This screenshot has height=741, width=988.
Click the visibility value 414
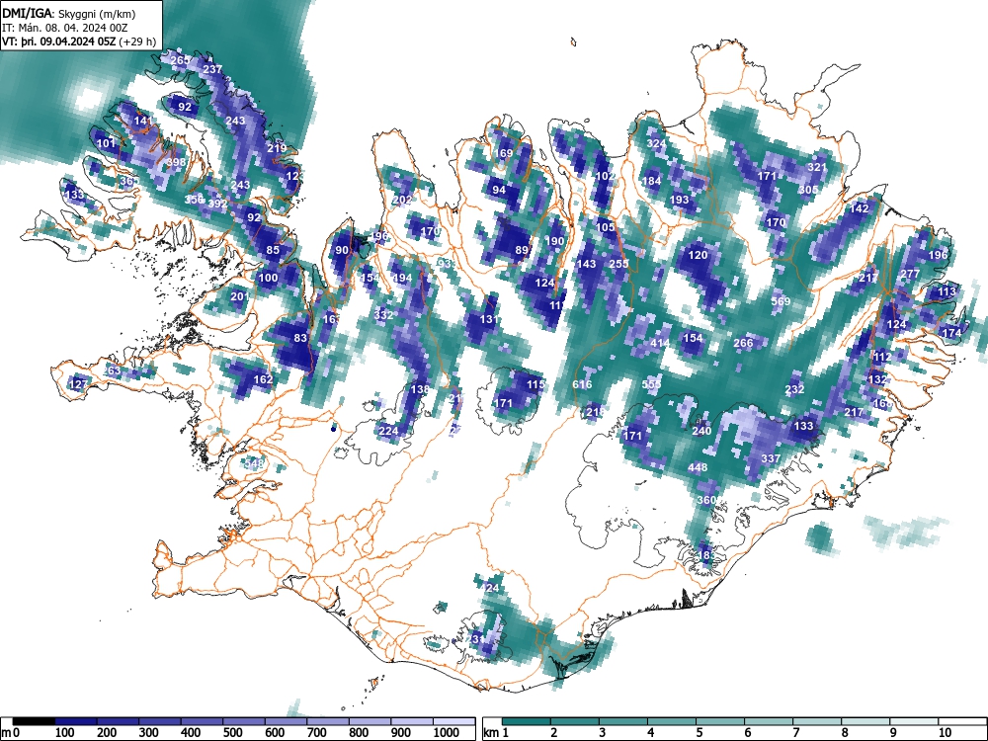coord(660,343)
